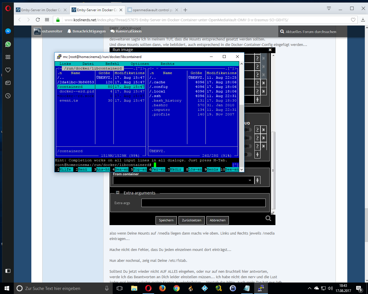
Task: Click the Speichern button
Action: coord(166,220)
